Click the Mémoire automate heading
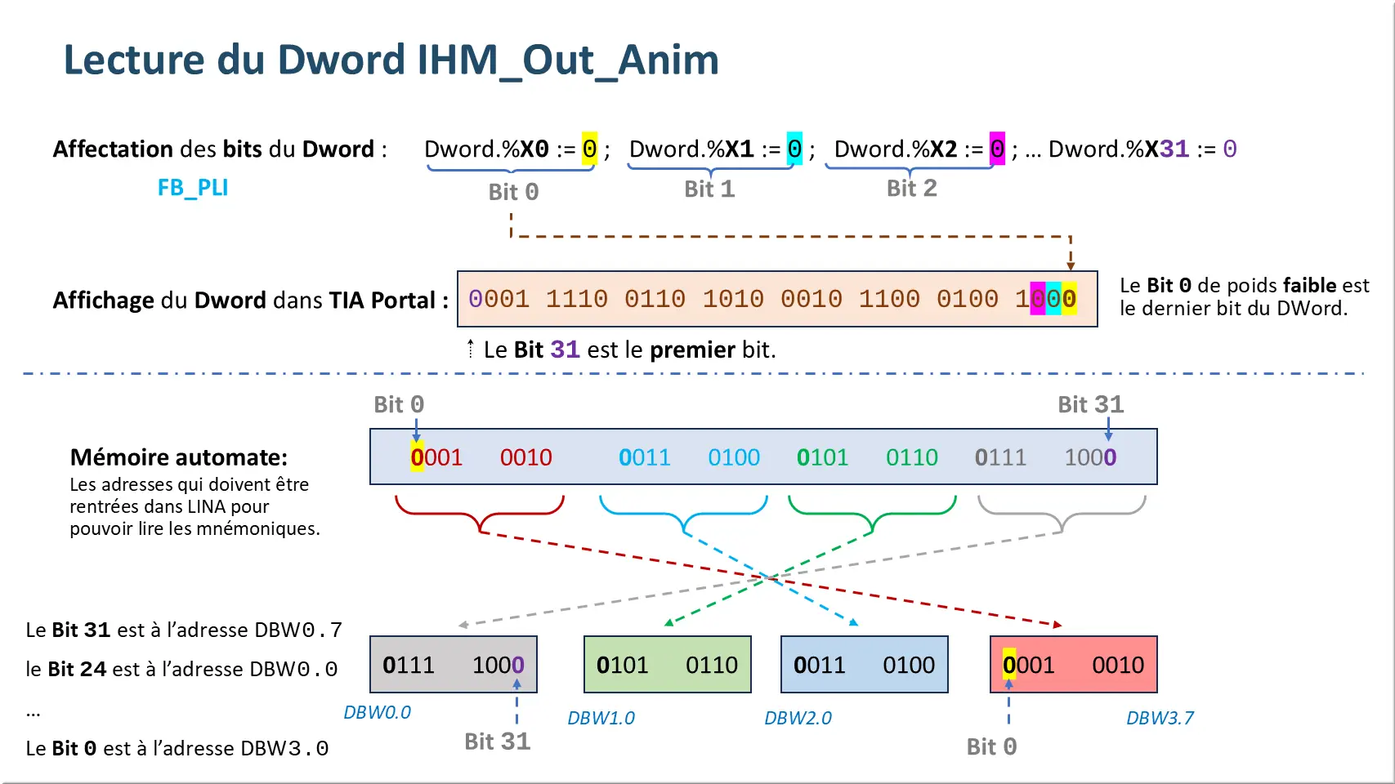The image size is (1395, 784). [x=178, y=457]
